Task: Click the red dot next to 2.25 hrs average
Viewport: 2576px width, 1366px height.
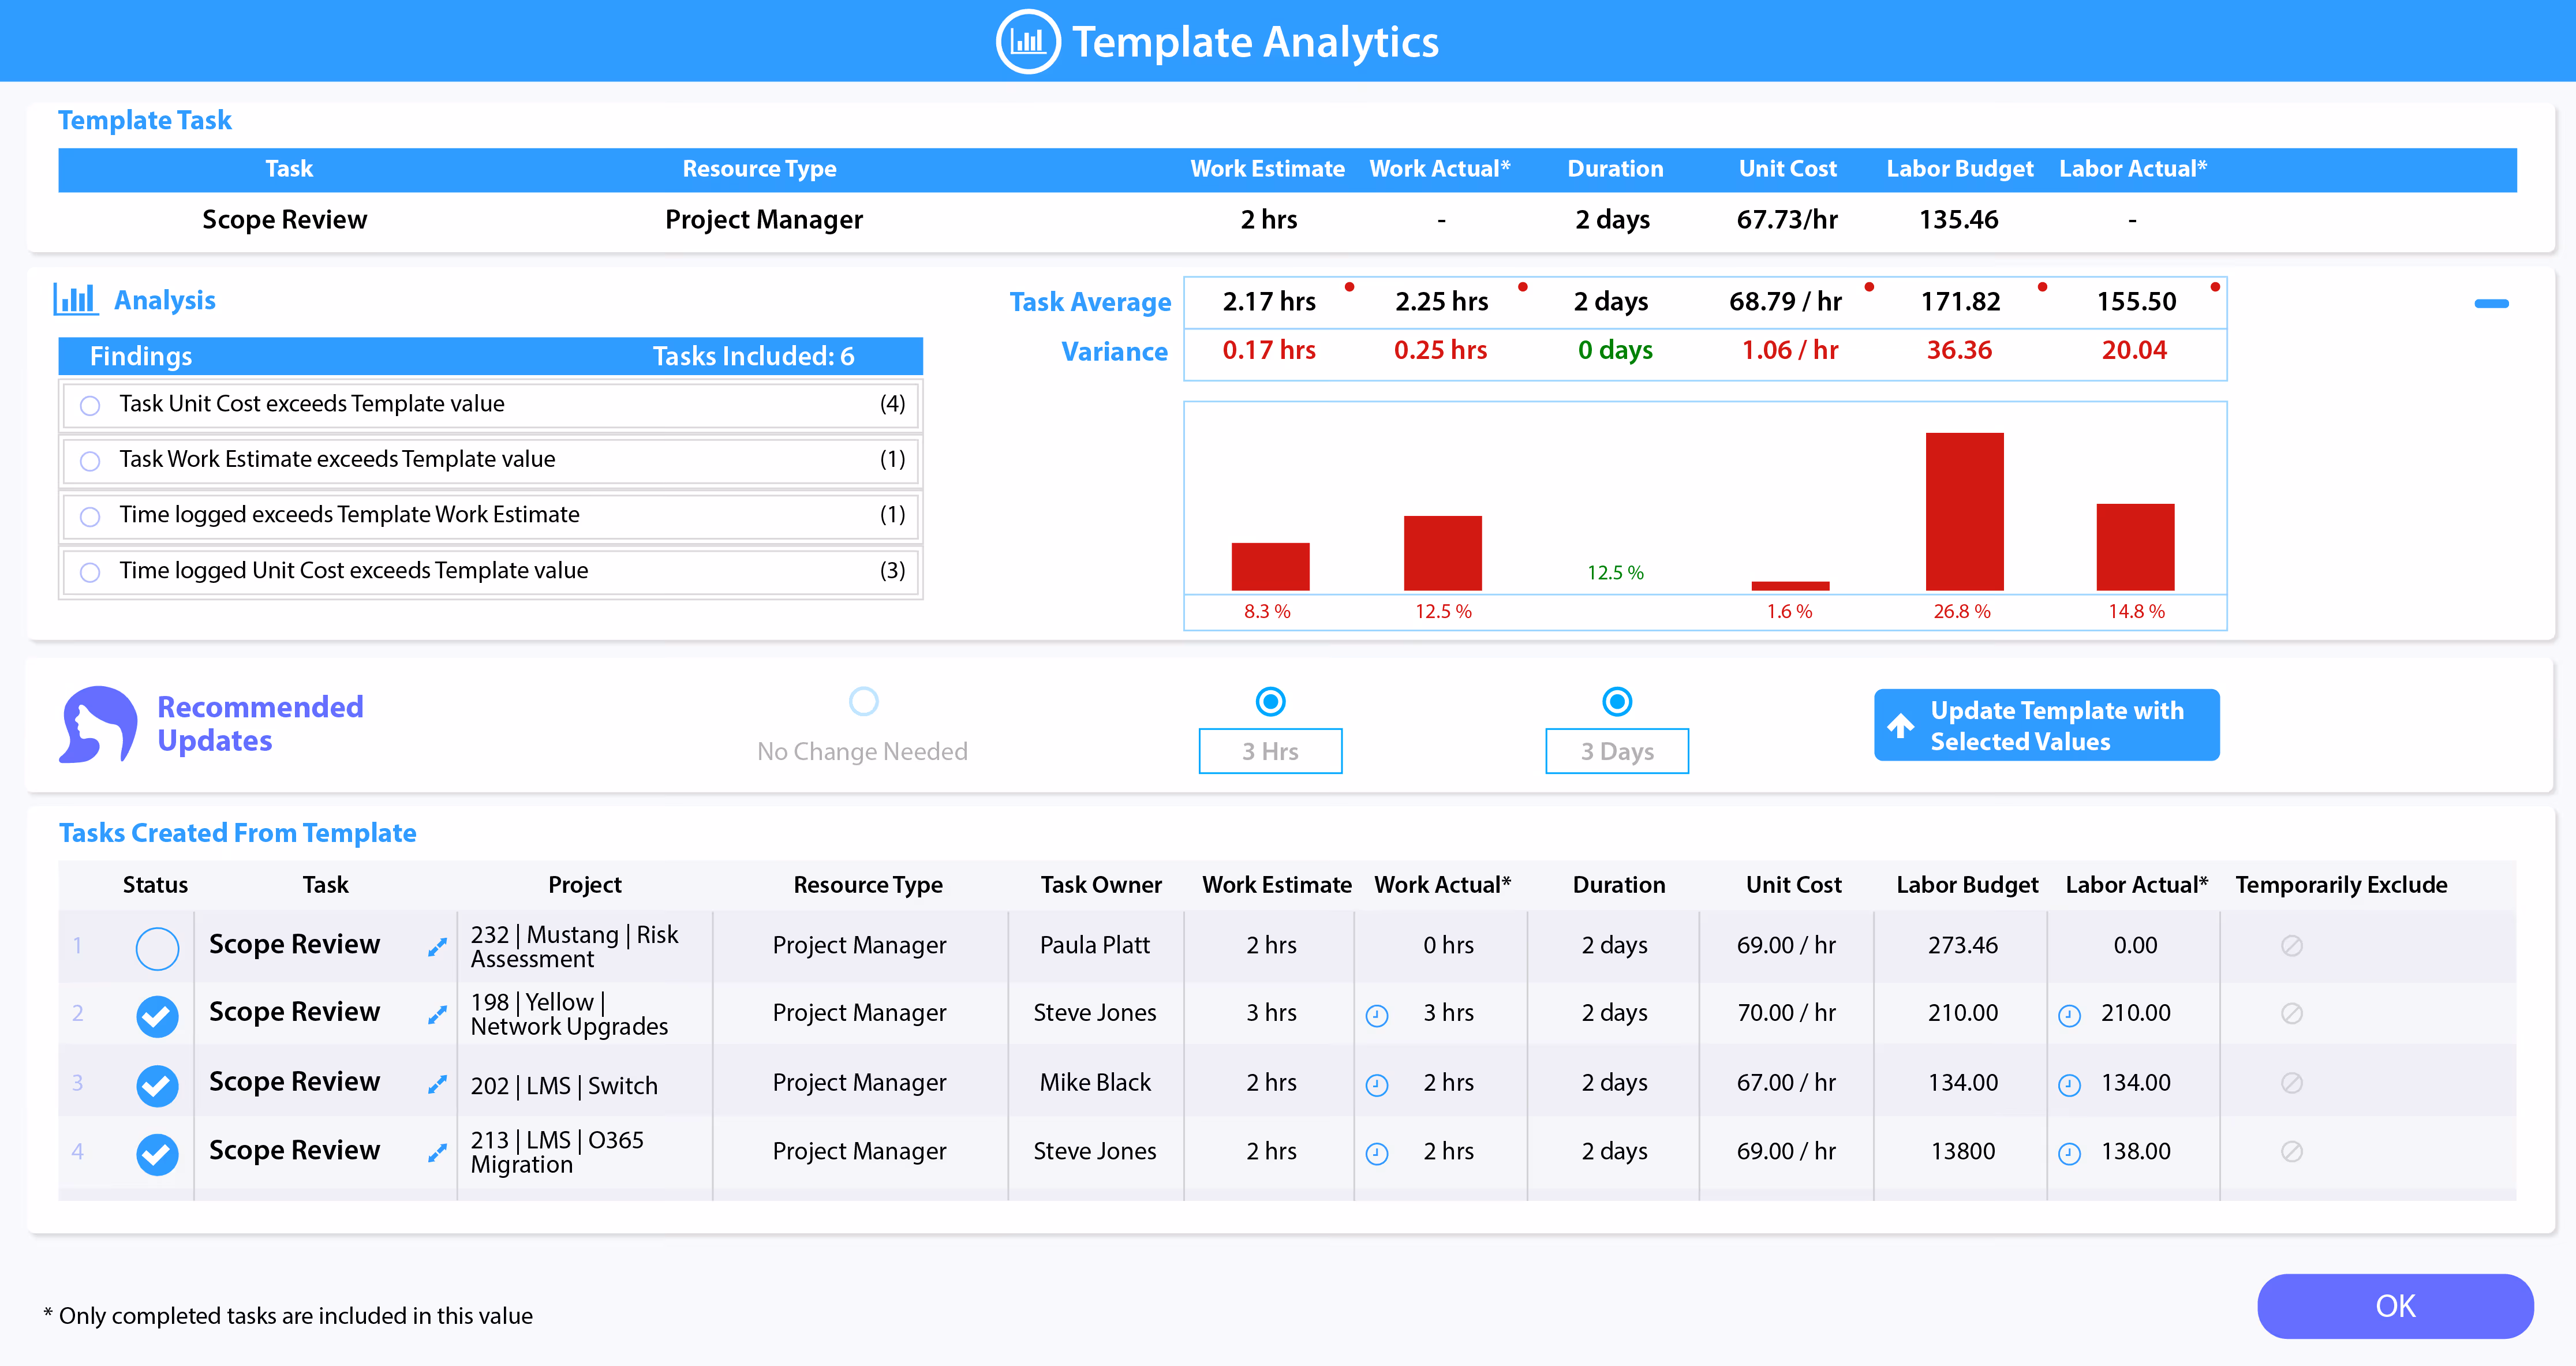Action: tap(1522, 287)
